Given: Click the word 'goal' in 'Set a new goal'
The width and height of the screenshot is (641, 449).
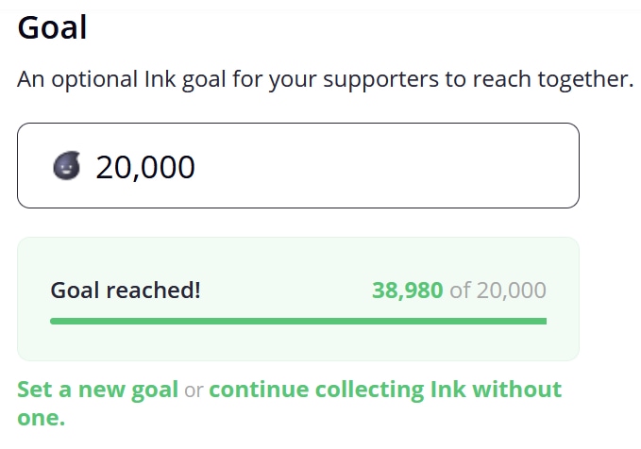Looking at the screenshot, I should tap(154, 391).
